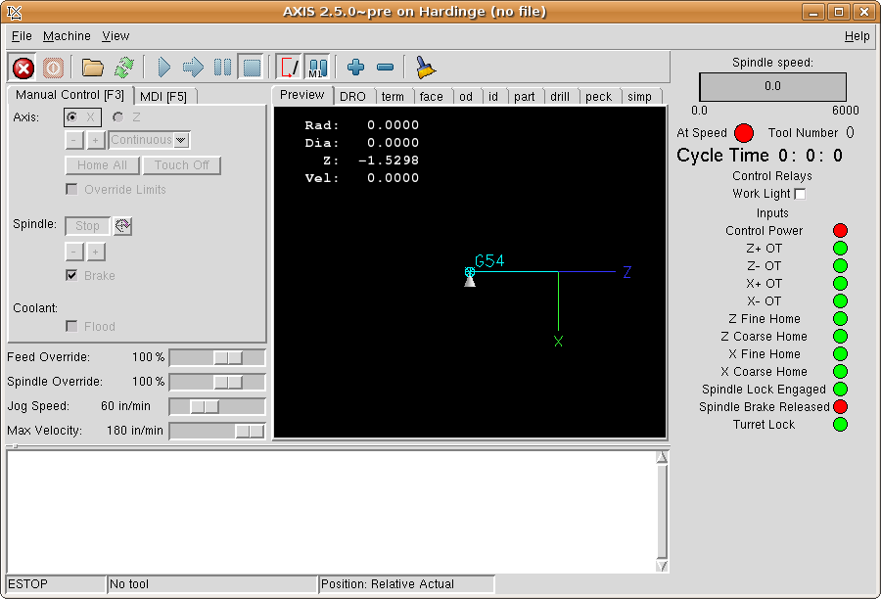Enable Override Limits checkbox
This screenshot has height=599, width=881.
(71, 189)
